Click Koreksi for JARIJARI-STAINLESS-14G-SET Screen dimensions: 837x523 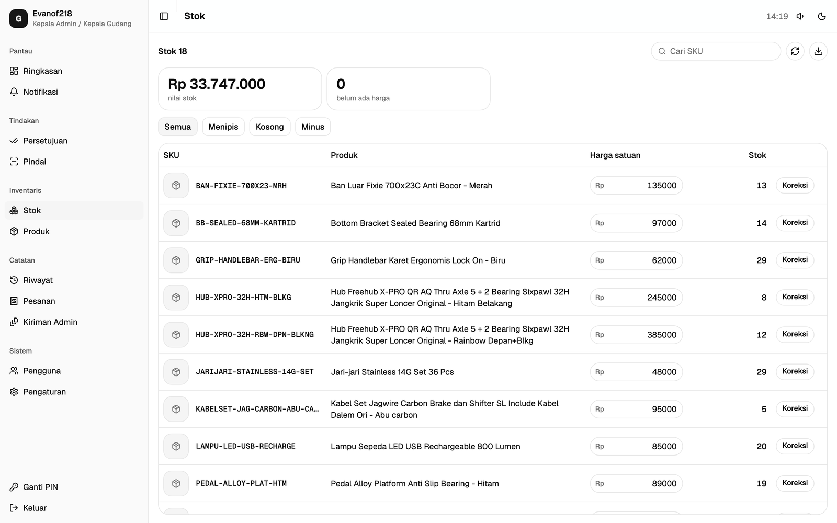(x=795, y=371)
